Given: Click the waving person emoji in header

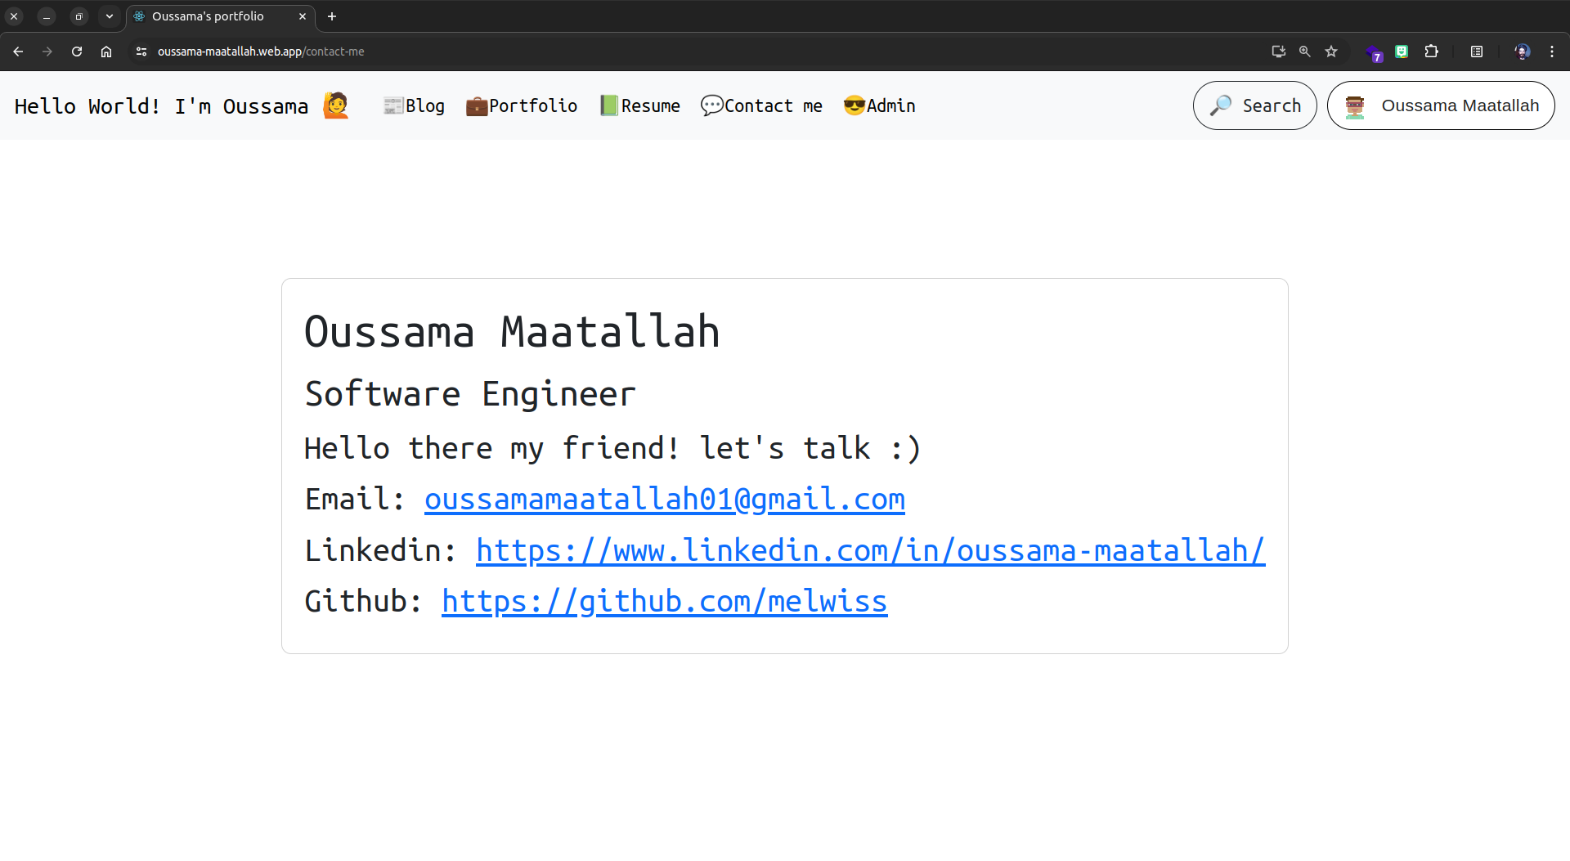Looking at the screenshot, I should (336, 105).
